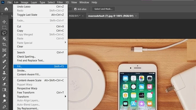Screen dimensions: 196x110
Task: Select the Crop tool
Action: click(x=4, y=44)
